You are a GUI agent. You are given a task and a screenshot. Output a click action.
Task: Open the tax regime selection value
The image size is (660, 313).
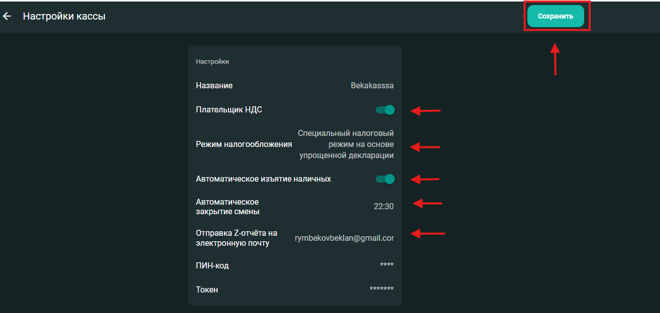[346, 144]
